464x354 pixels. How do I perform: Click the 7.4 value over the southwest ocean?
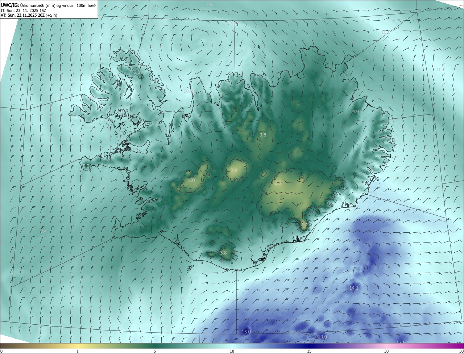[43, 231]
